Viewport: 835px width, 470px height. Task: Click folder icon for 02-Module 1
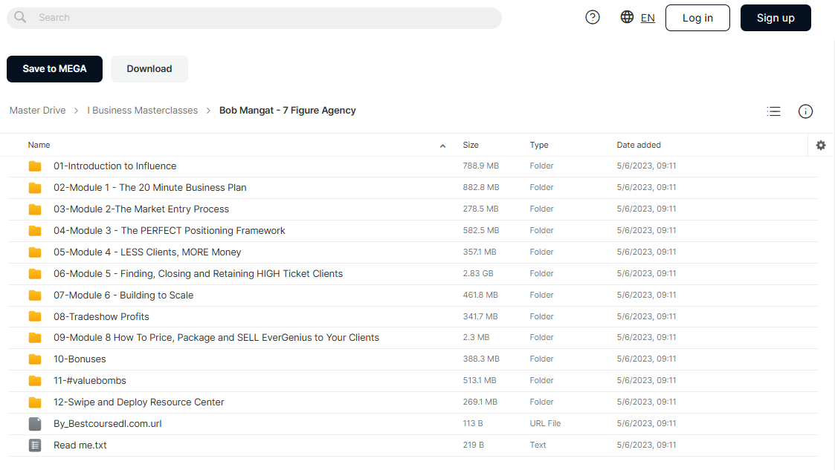pyautogui.click(x=35, y=188)
